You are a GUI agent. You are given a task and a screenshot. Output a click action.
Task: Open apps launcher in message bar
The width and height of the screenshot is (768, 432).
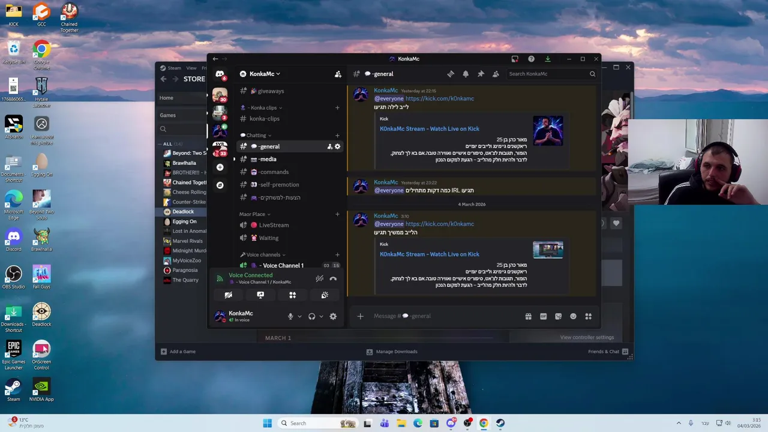pyautogui.click(x=588, y=316)
